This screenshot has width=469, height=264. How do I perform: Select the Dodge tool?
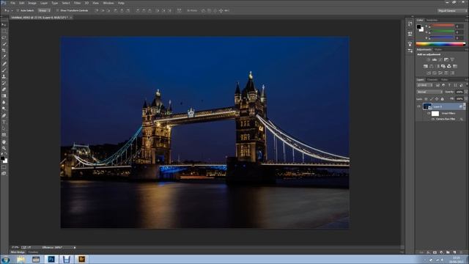[4, 109]
